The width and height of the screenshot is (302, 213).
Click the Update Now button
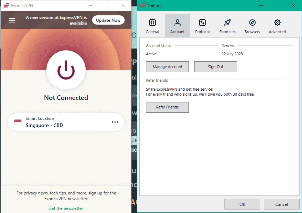tap(108, 20)
